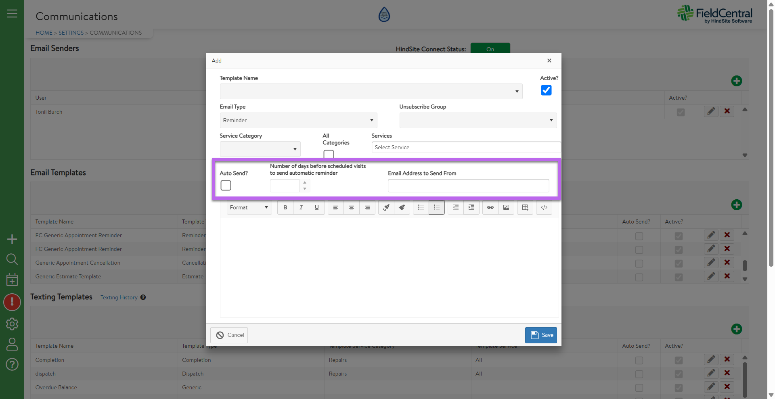
Task: Insert an ordered numbered list
Action: pyautogui.click(x=436, y=207)
